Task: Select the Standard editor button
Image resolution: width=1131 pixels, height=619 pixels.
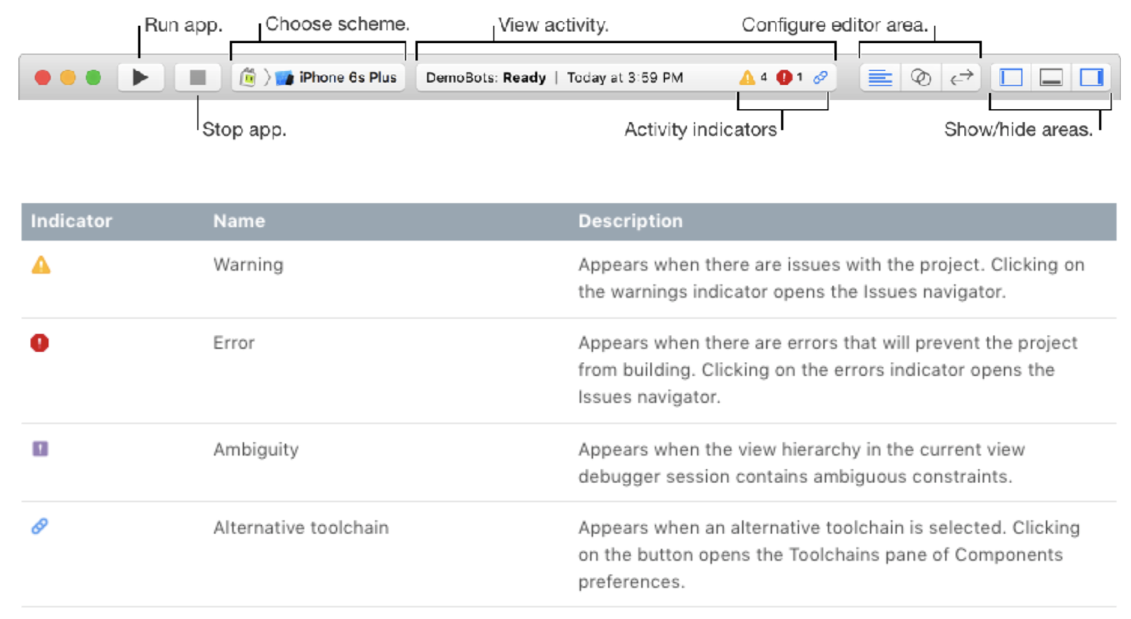Action: tap(880, 78)
